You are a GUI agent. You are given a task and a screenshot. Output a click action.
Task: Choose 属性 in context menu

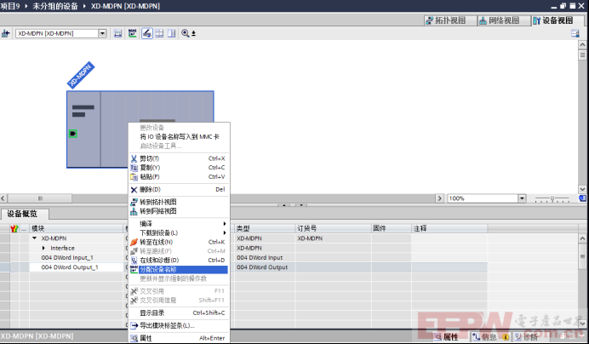point(179,338)
